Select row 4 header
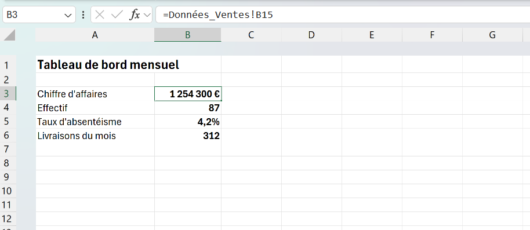Viewport: 530px width, 230px height. 8,108
